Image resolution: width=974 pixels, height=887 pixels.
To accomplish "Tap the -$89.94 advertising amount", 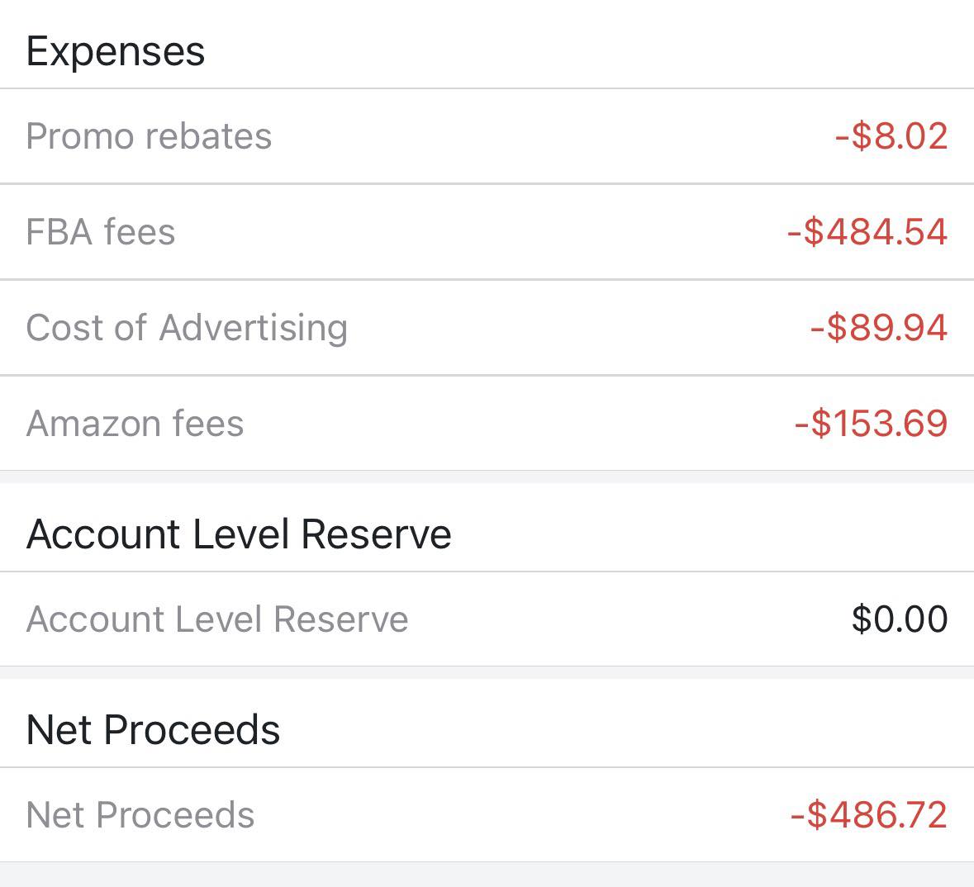I will tap(879, 328).
